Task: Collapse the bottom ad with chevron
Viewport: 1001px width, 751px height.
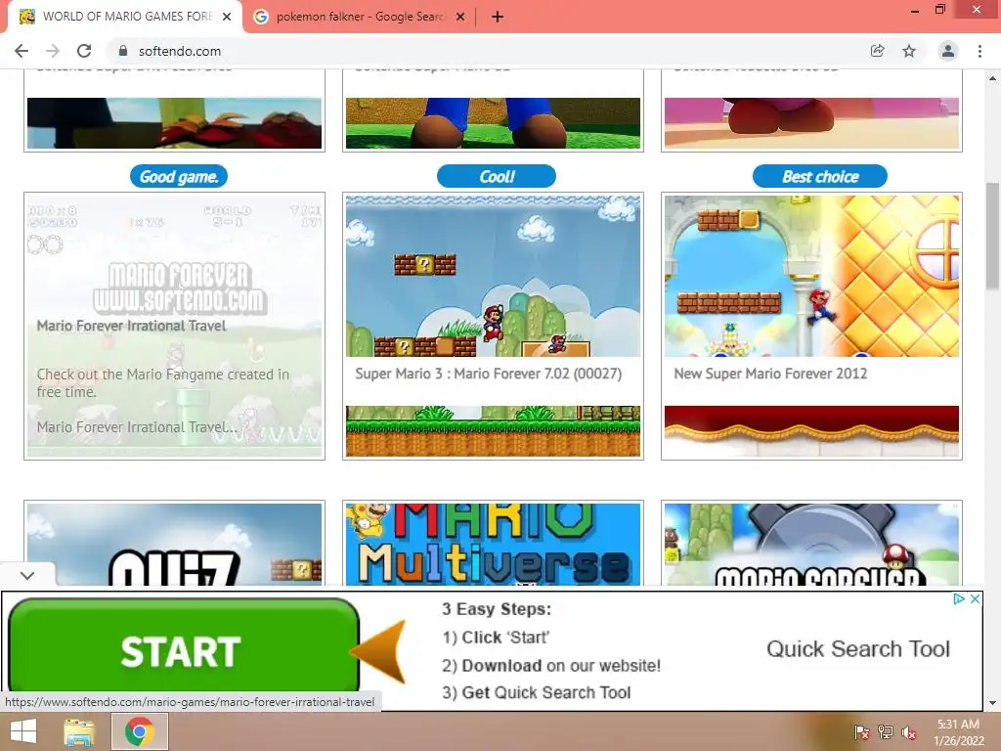Action: [26, 575]
